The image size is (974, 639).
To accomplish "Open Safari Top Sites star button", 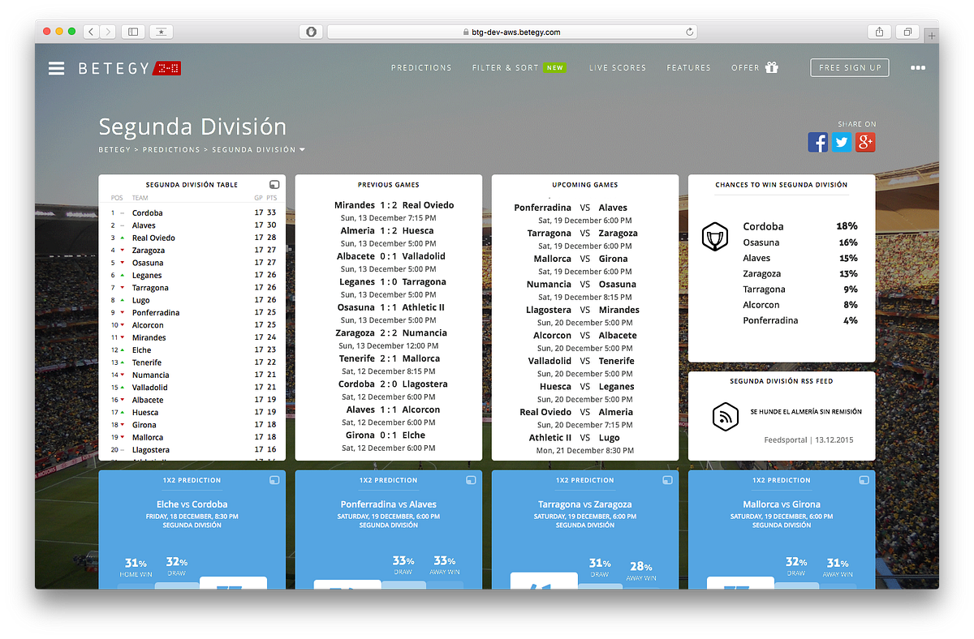I will point(162,32).
